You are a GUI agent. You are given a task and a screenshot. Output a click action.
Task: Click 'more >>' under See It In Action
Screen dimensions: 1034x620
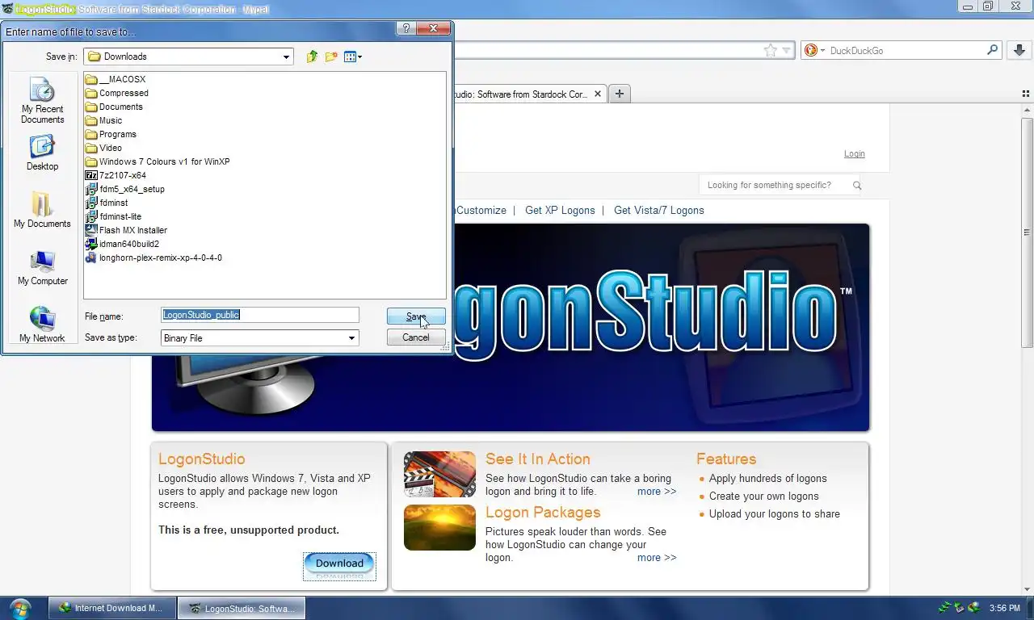coord(657,491)
